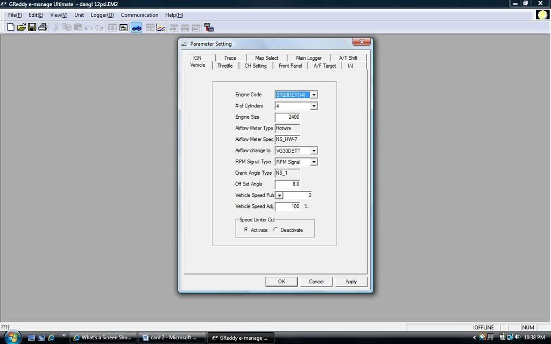The height and width of the screenshot is (344, 551).
Task: Open the View menu
Action: (x=59, y=15)
